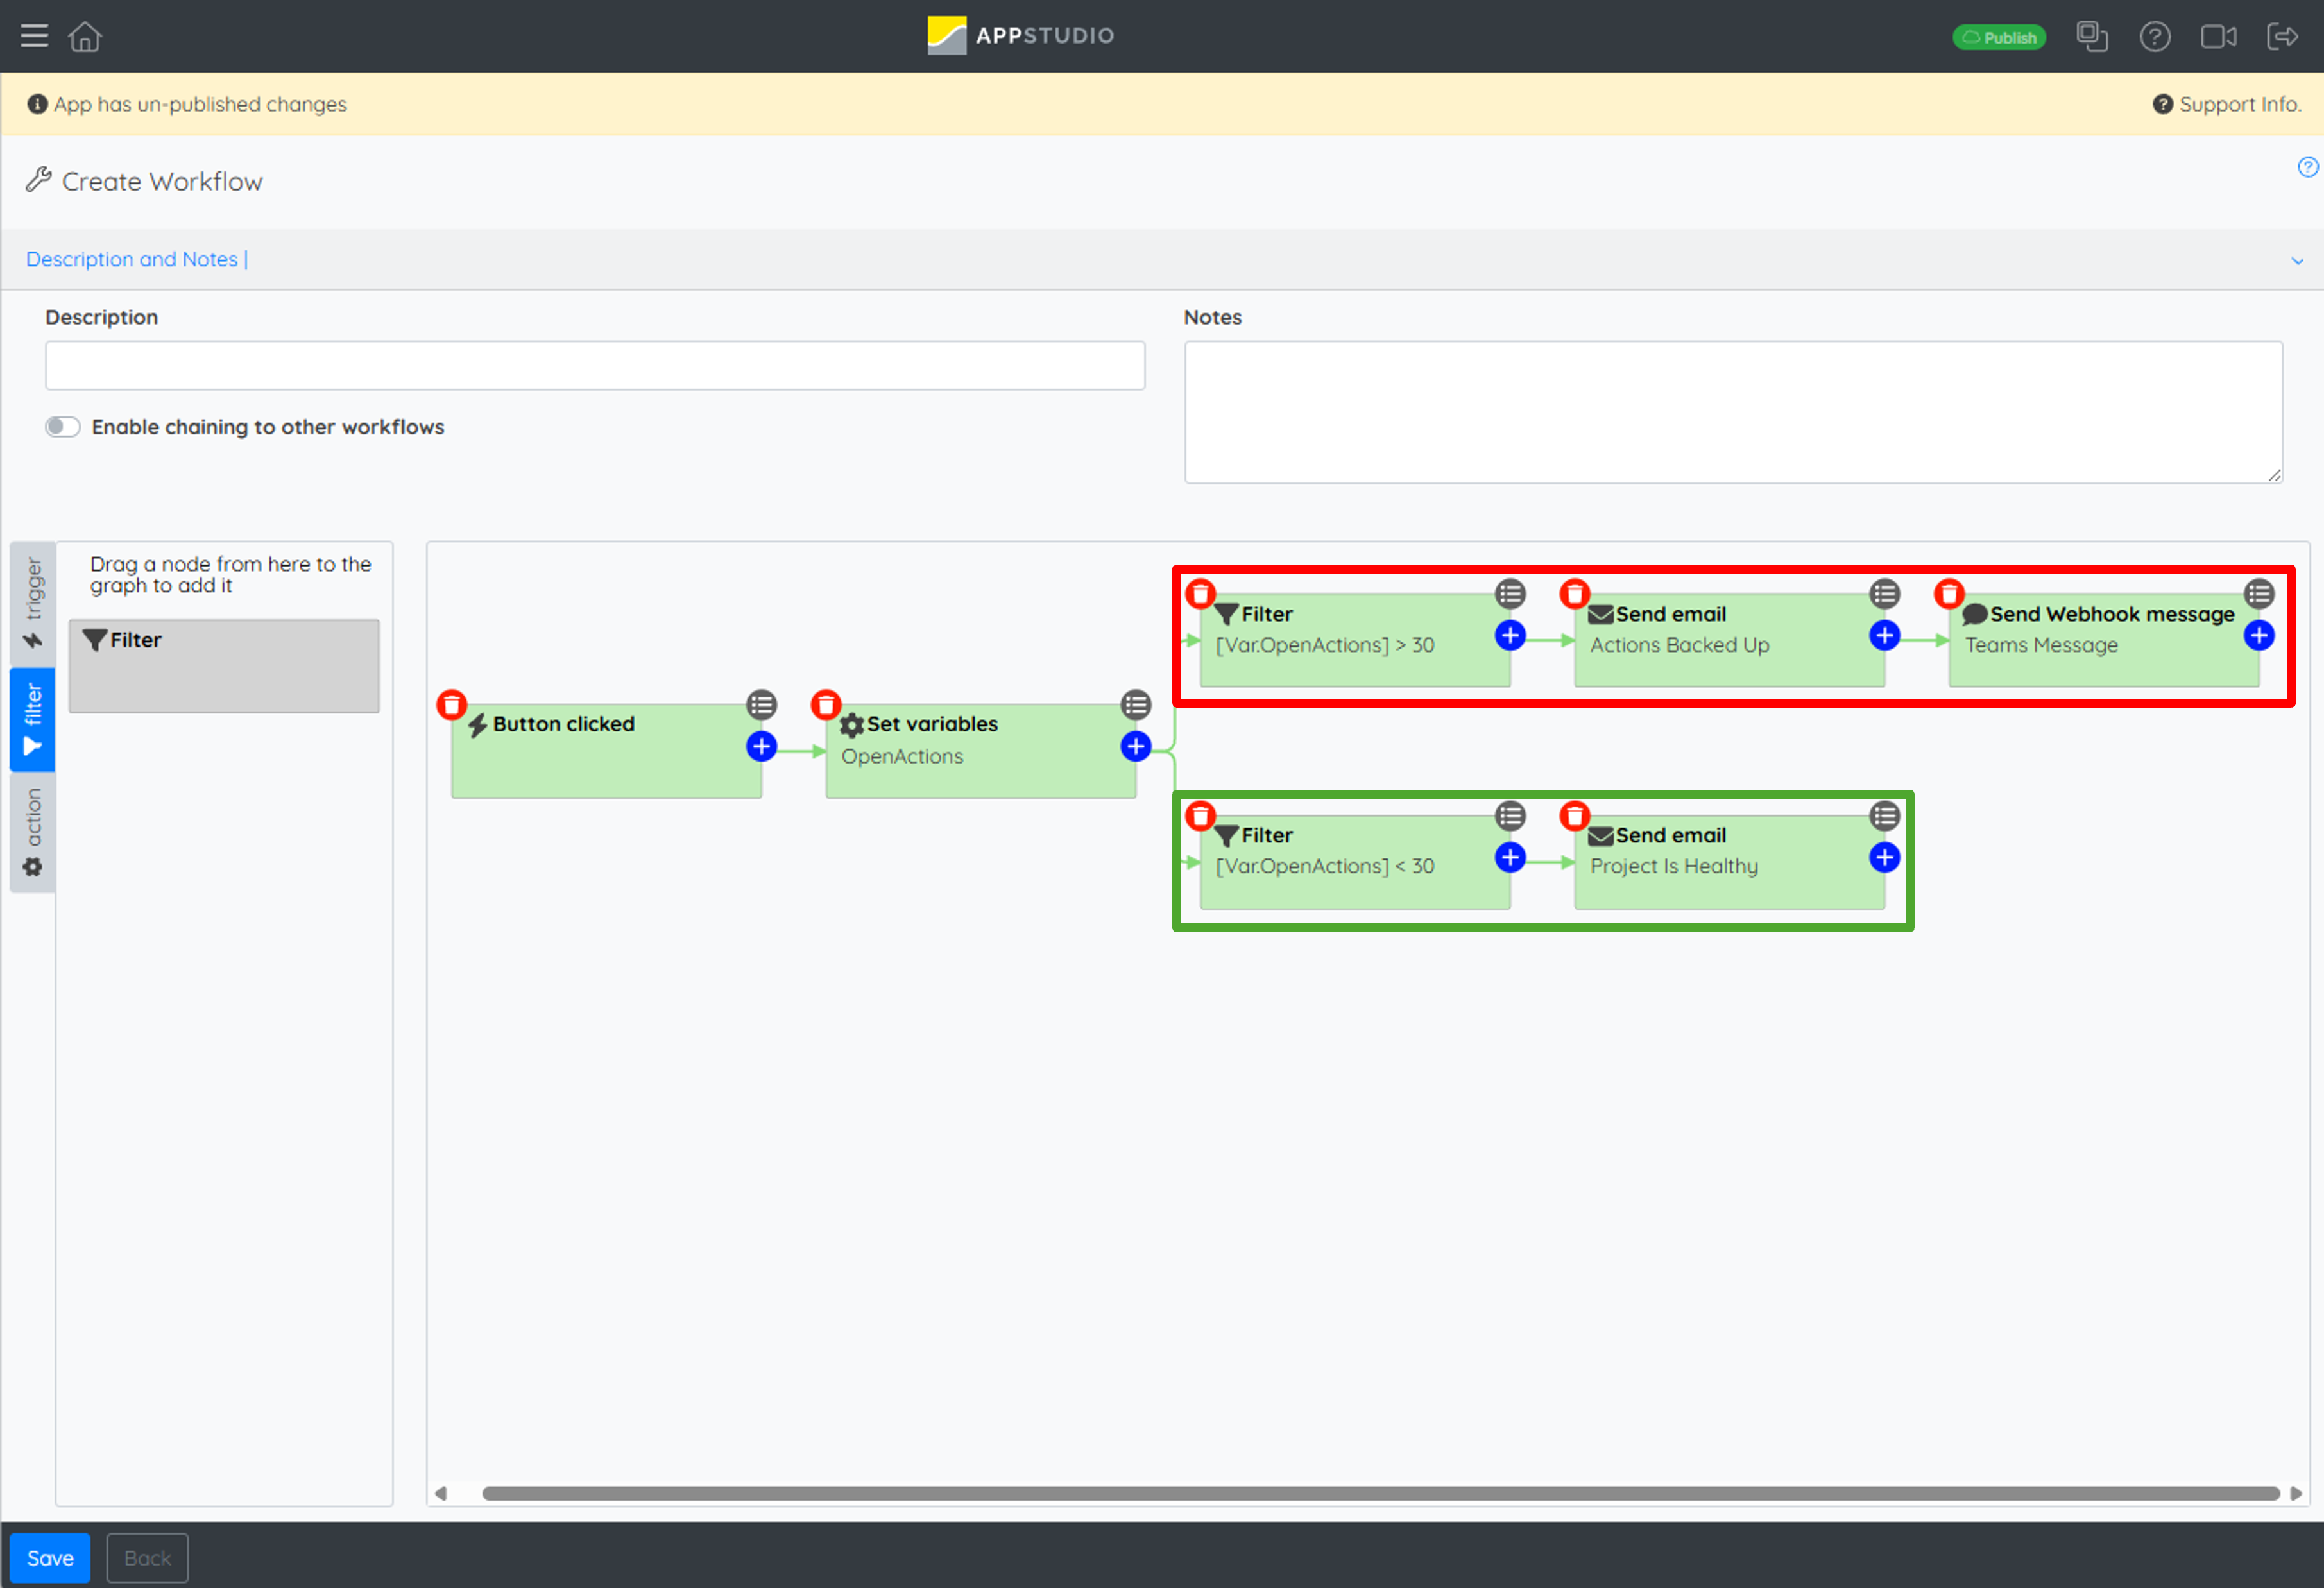
Task: Save the workflow
Action: pos(50,1558)
